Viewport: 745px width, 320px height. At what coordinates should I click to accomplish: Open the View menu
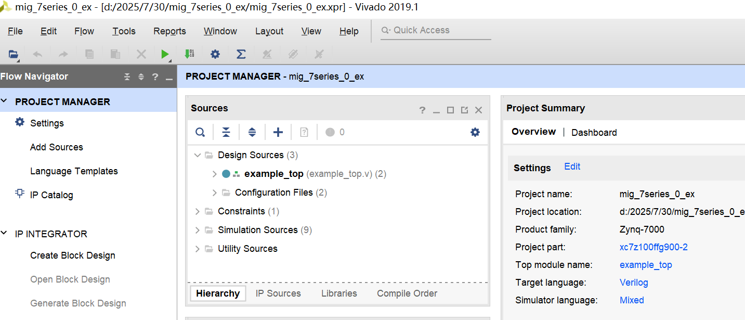point(311,31)
